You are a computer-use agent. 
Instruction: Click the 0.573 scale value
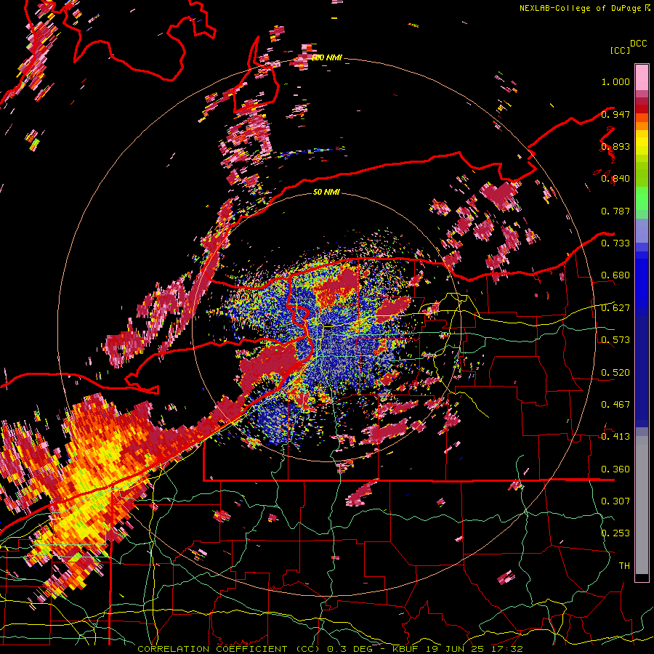pyautogui.click(x=615, y=340)
